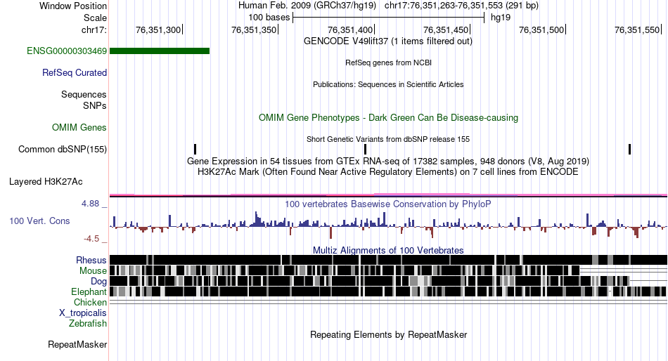Click the Zebrafish alignment row label

point(88,324)
